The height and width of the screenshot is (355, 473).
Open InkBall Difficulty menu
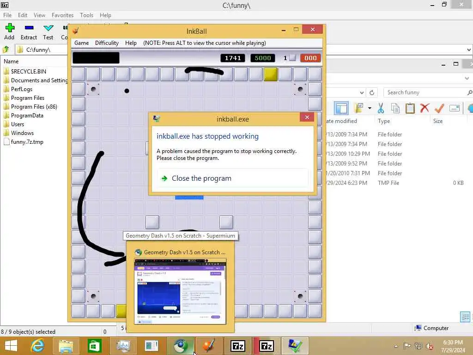coord(107,43)
